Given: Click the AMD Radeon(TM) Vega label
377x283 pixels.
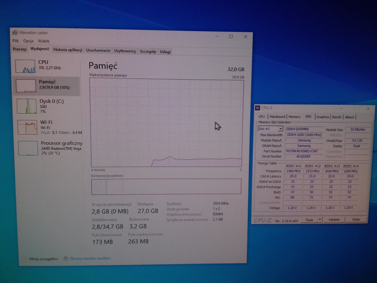Looking at the screenshot, I should (61, 148).
